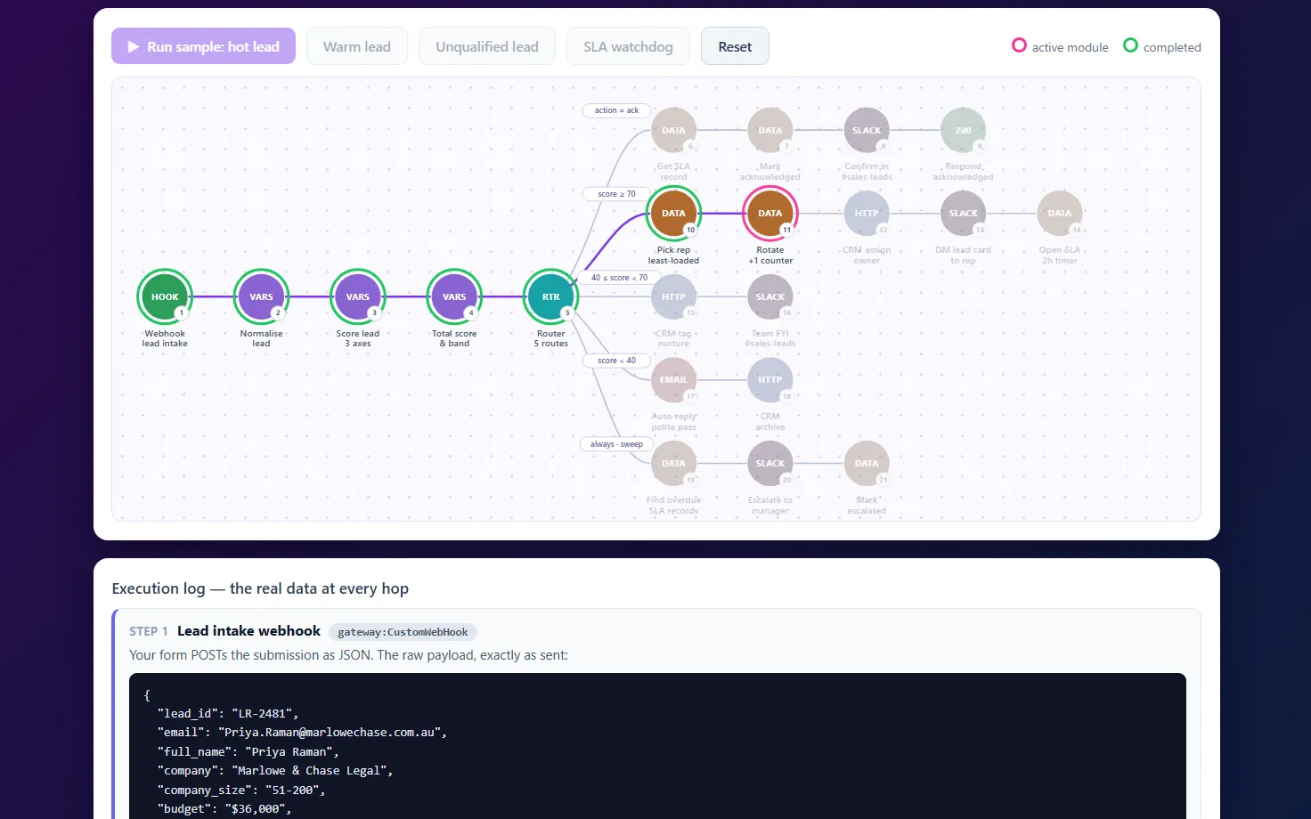Click the active module legend ring

1019,45
